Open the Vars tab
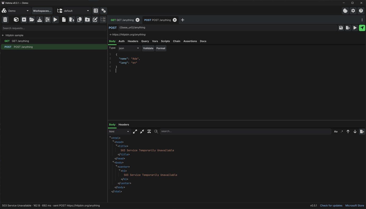 point(155,41)
